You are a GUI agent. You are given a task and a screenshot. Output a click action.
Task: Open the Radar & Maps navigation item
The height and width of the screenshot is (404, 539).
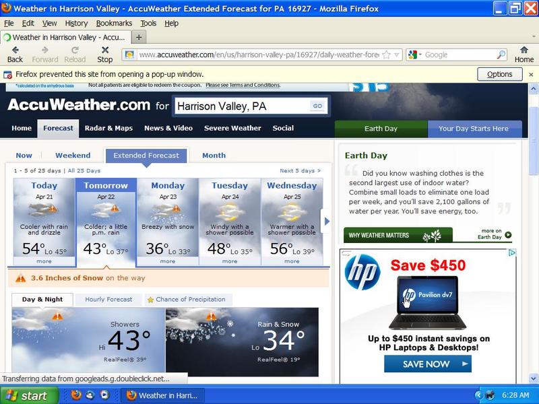(x=108, y=128)
